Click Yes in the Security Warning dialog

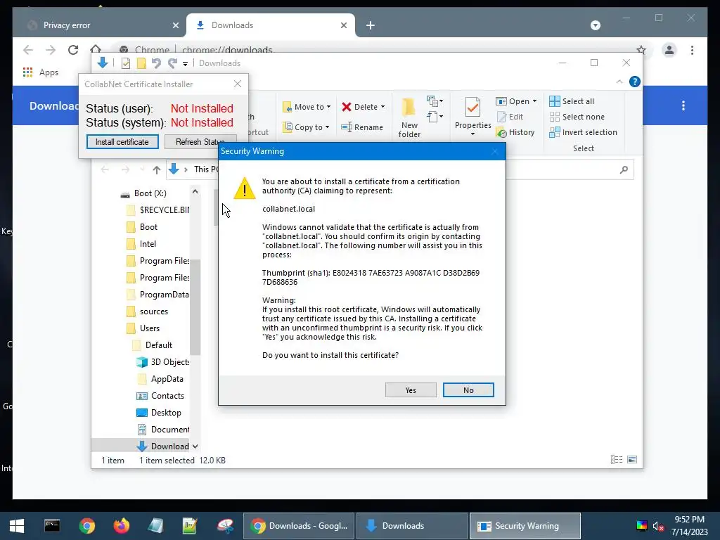411,390
